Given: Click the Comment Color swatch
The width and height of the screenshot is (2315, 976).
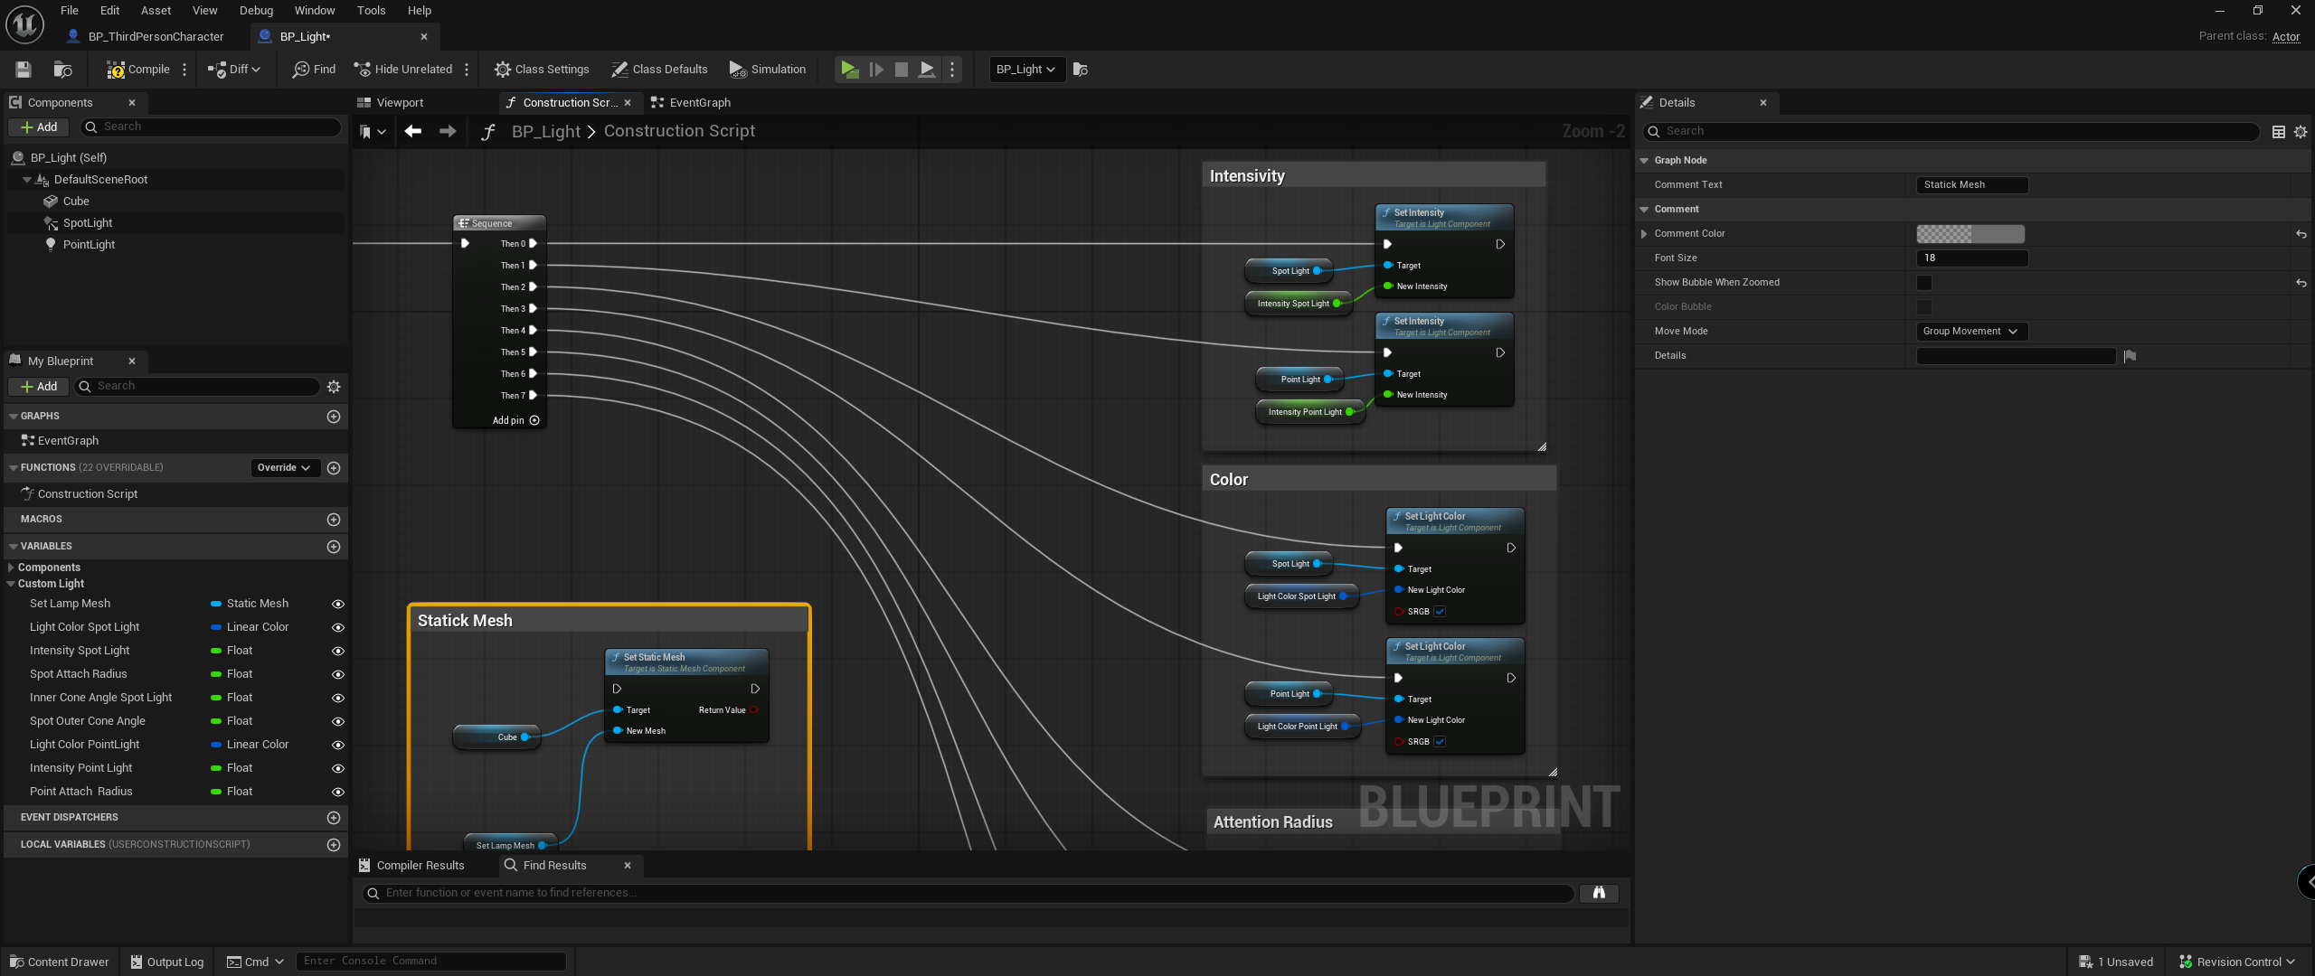Looking at the screenshot, I should (x=1970, y=234).
